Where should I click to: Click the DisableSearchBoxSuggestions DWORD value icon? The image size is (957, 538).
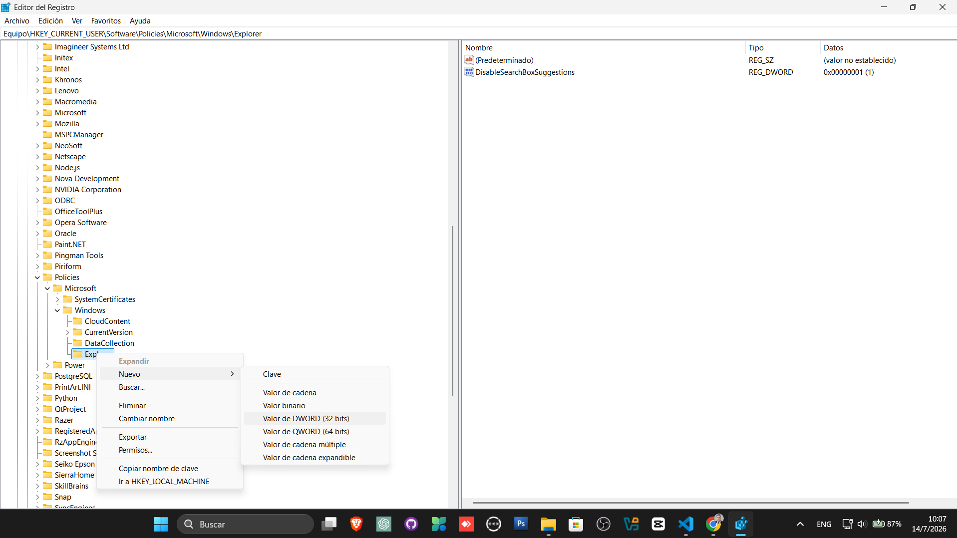(x=469, y=72)
